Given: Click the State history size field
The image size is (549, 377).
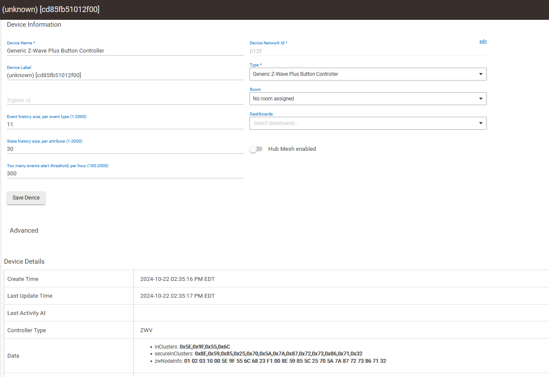Looking at the screenshot, I should [x=125, y=149].
